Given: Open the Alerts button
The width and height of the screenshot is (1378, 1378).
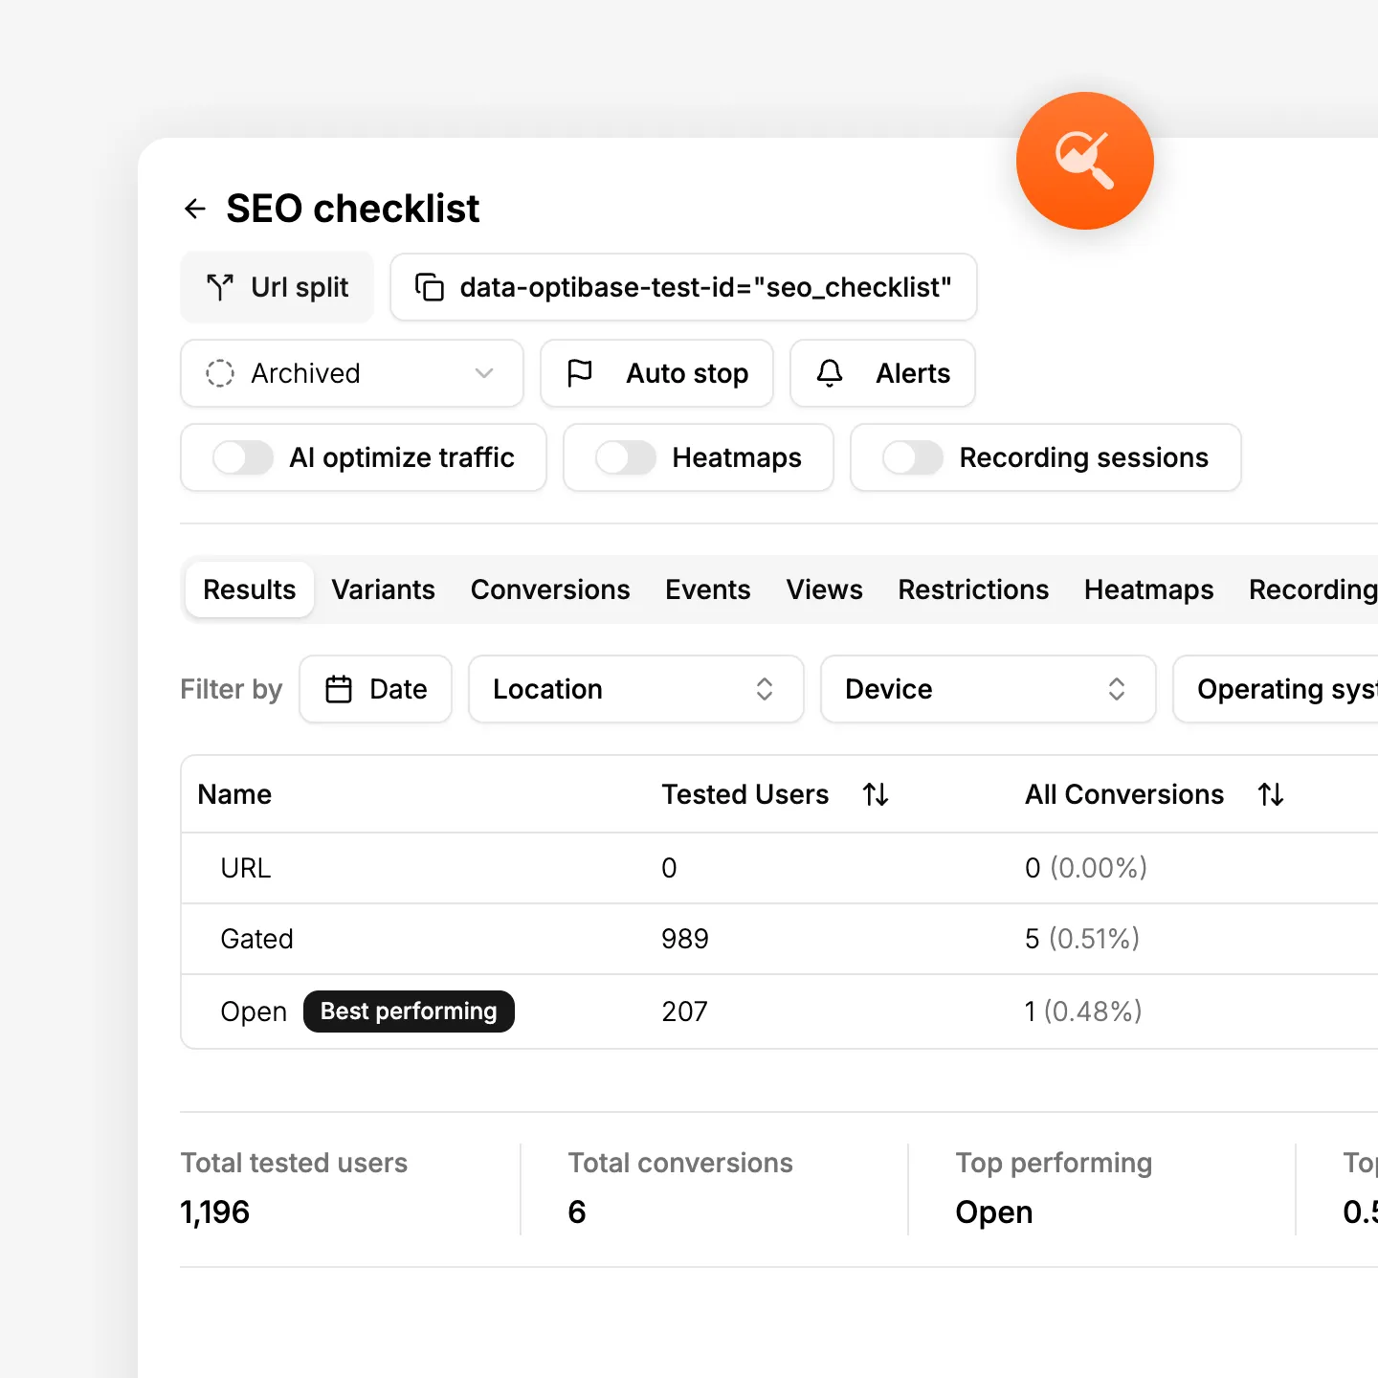Looking at the screenshot, I should (x=882, y=373).
